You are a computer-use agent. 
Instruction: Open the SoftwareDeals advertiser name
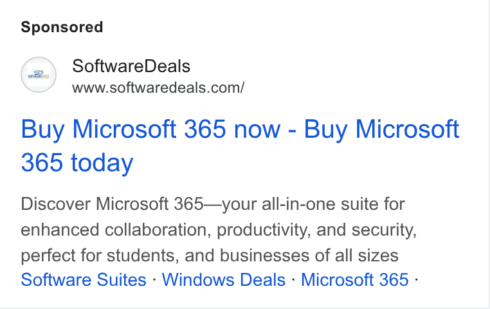pos(131,66)
